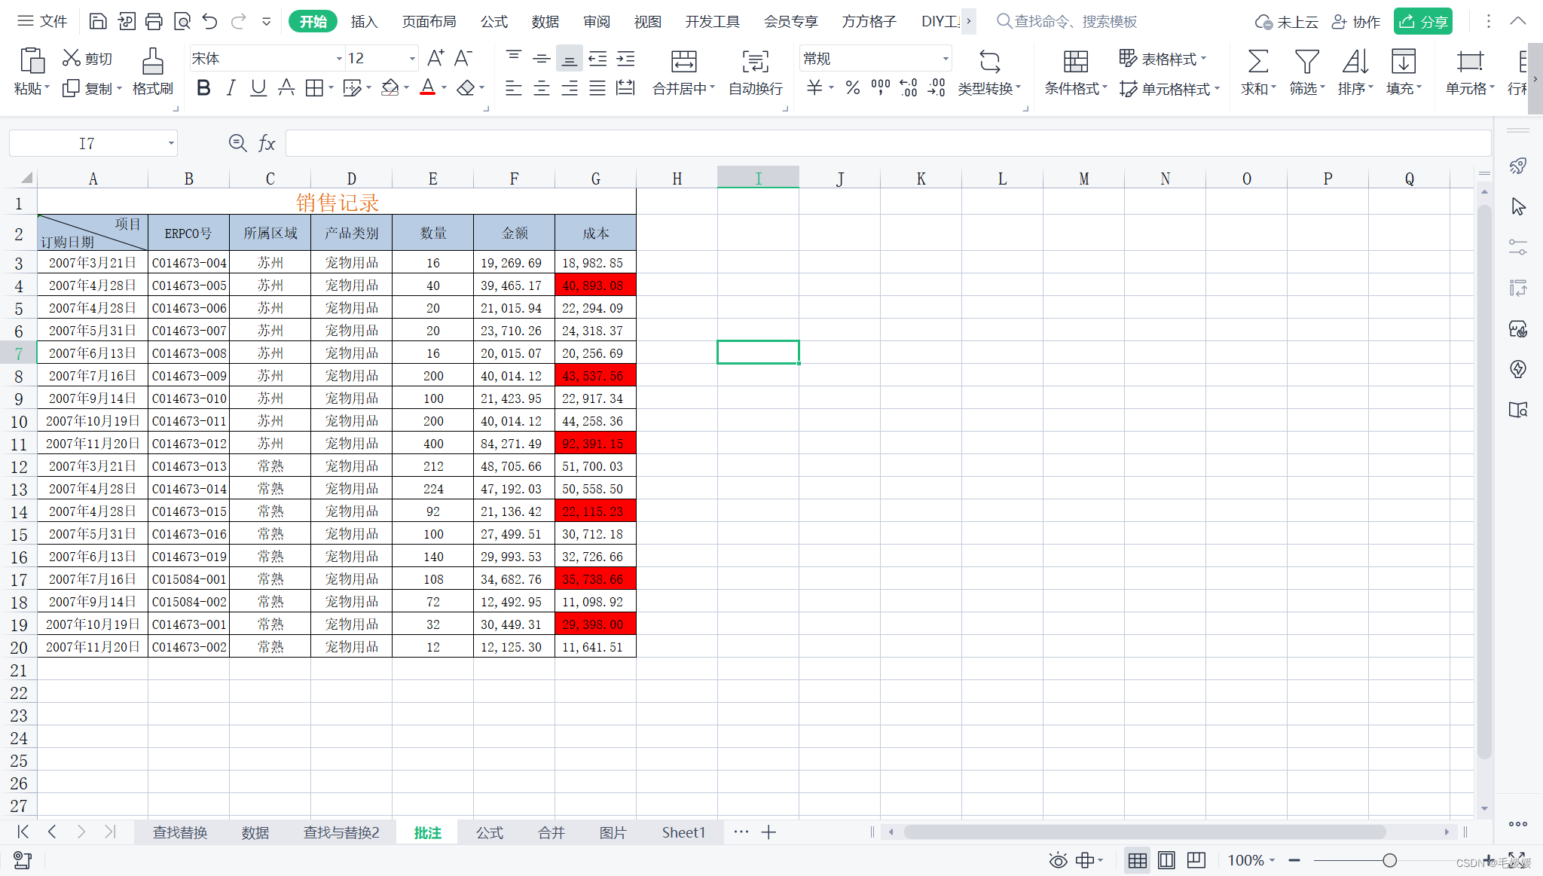Toggle bold formatting

[x=203, y=88]
